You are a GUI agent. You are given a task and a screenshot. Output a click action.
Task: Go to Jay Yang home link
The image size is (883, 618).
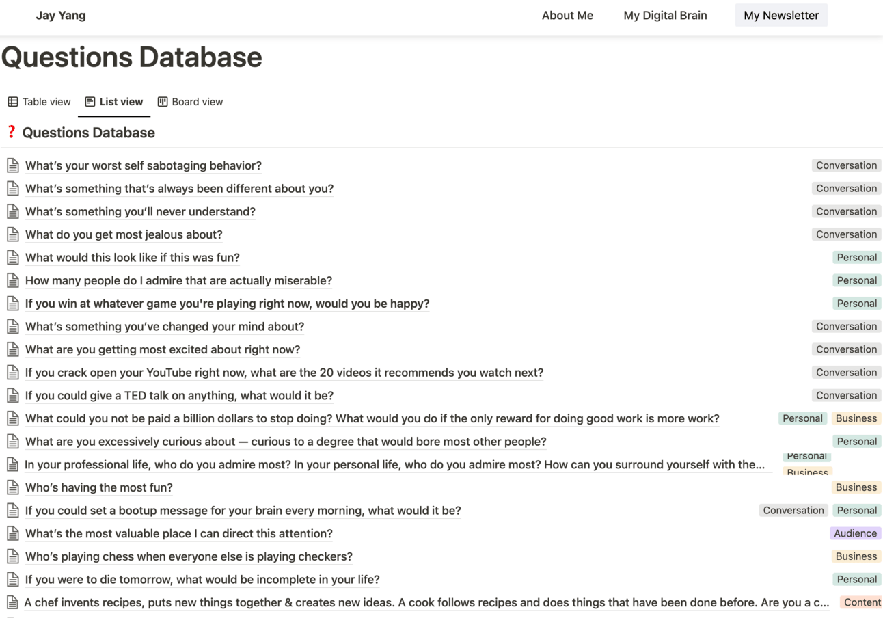[61, 15]
